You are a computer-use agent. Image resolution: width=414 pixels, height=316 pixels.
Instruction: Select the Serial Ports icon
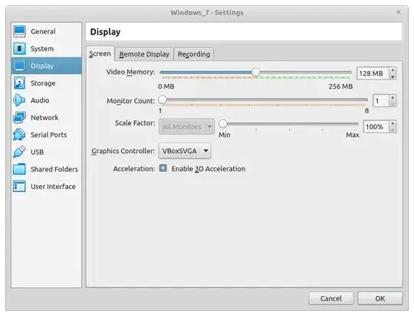tap(19, 135)
